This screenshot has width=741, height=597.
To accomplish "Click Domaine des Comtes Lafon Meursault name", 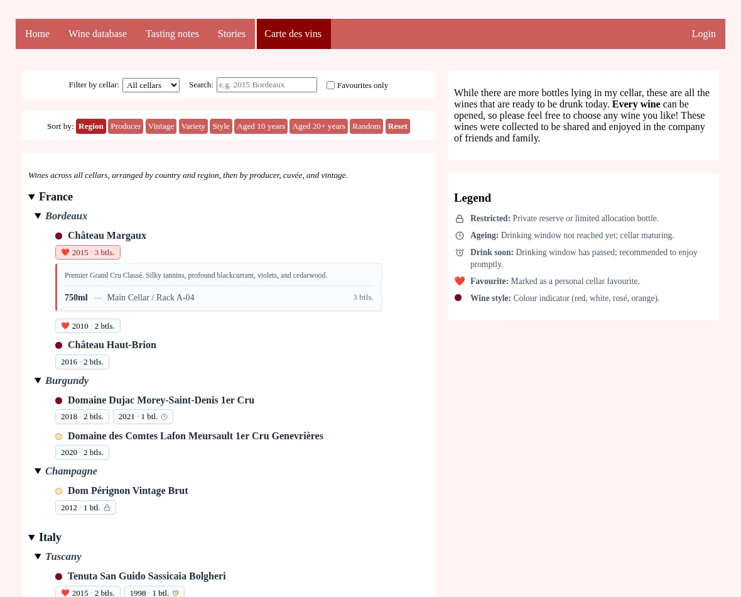I will coord(196,436).
